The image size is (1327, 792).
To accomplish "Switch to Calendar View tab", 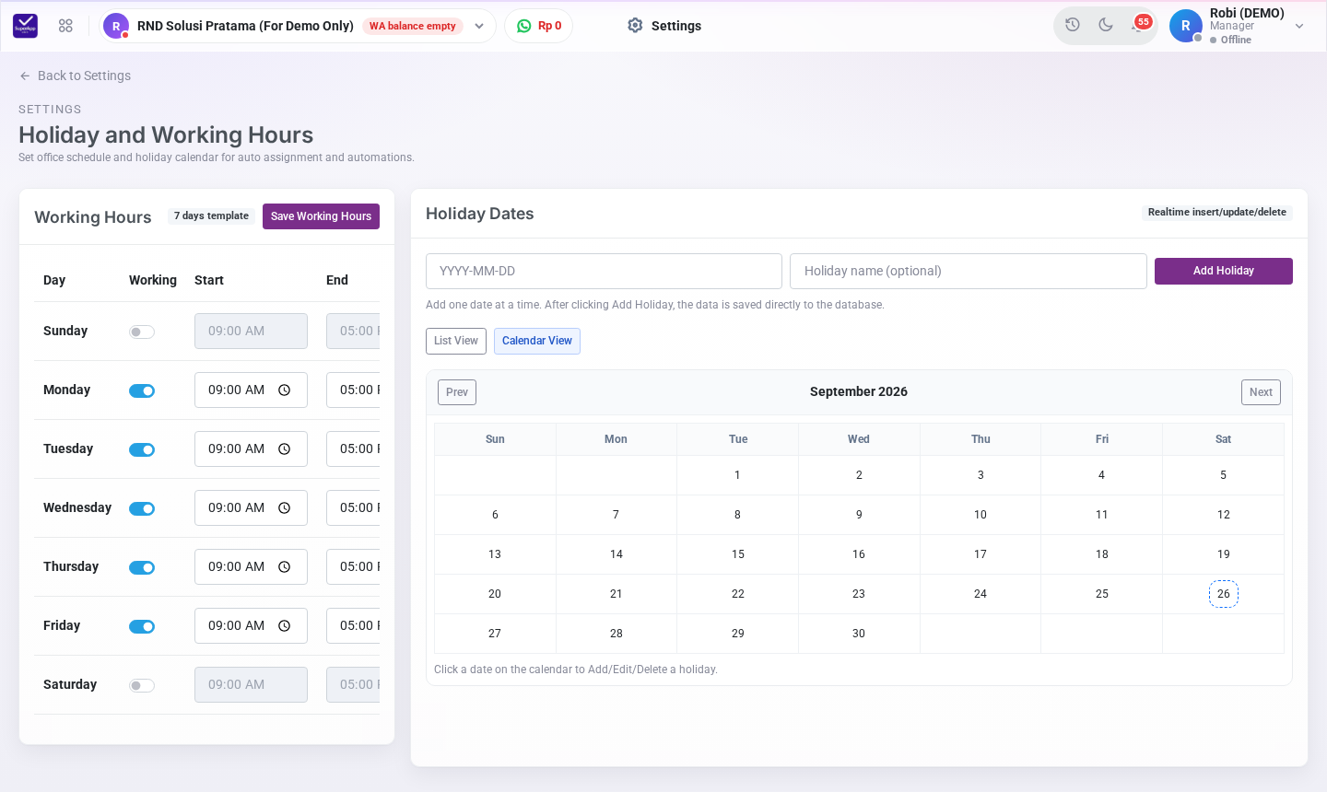I will tap(537, 341).
